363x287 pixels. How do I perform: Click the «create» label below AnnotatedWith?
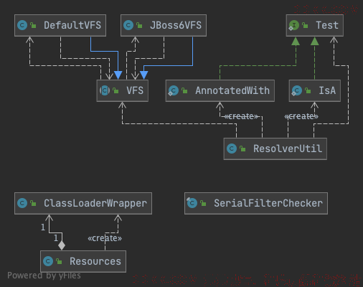point(241,116)
